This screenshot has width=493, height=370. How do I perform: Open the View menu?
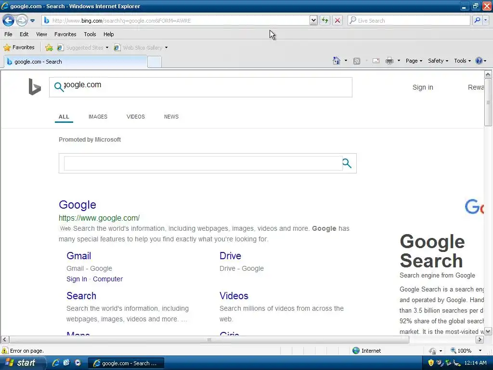41,34
